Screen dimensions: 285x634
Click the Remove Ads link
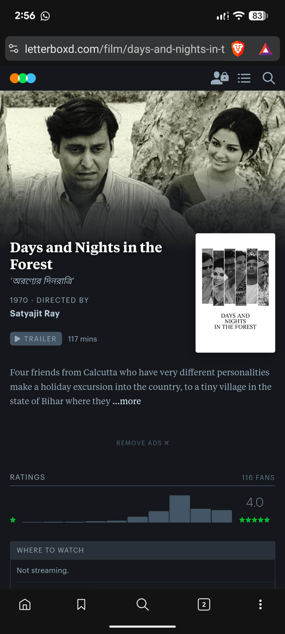click(142, 443)
